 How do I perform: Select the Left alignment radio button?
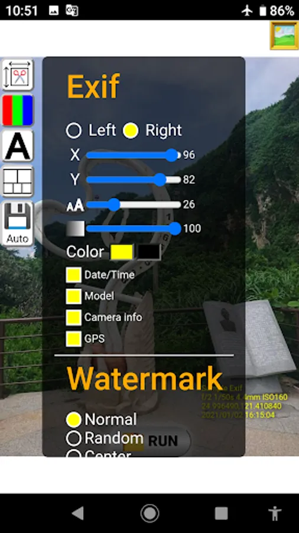click(x=74, y=130)
